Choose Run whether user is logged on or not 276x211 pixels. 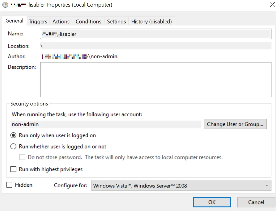[13, 146]
